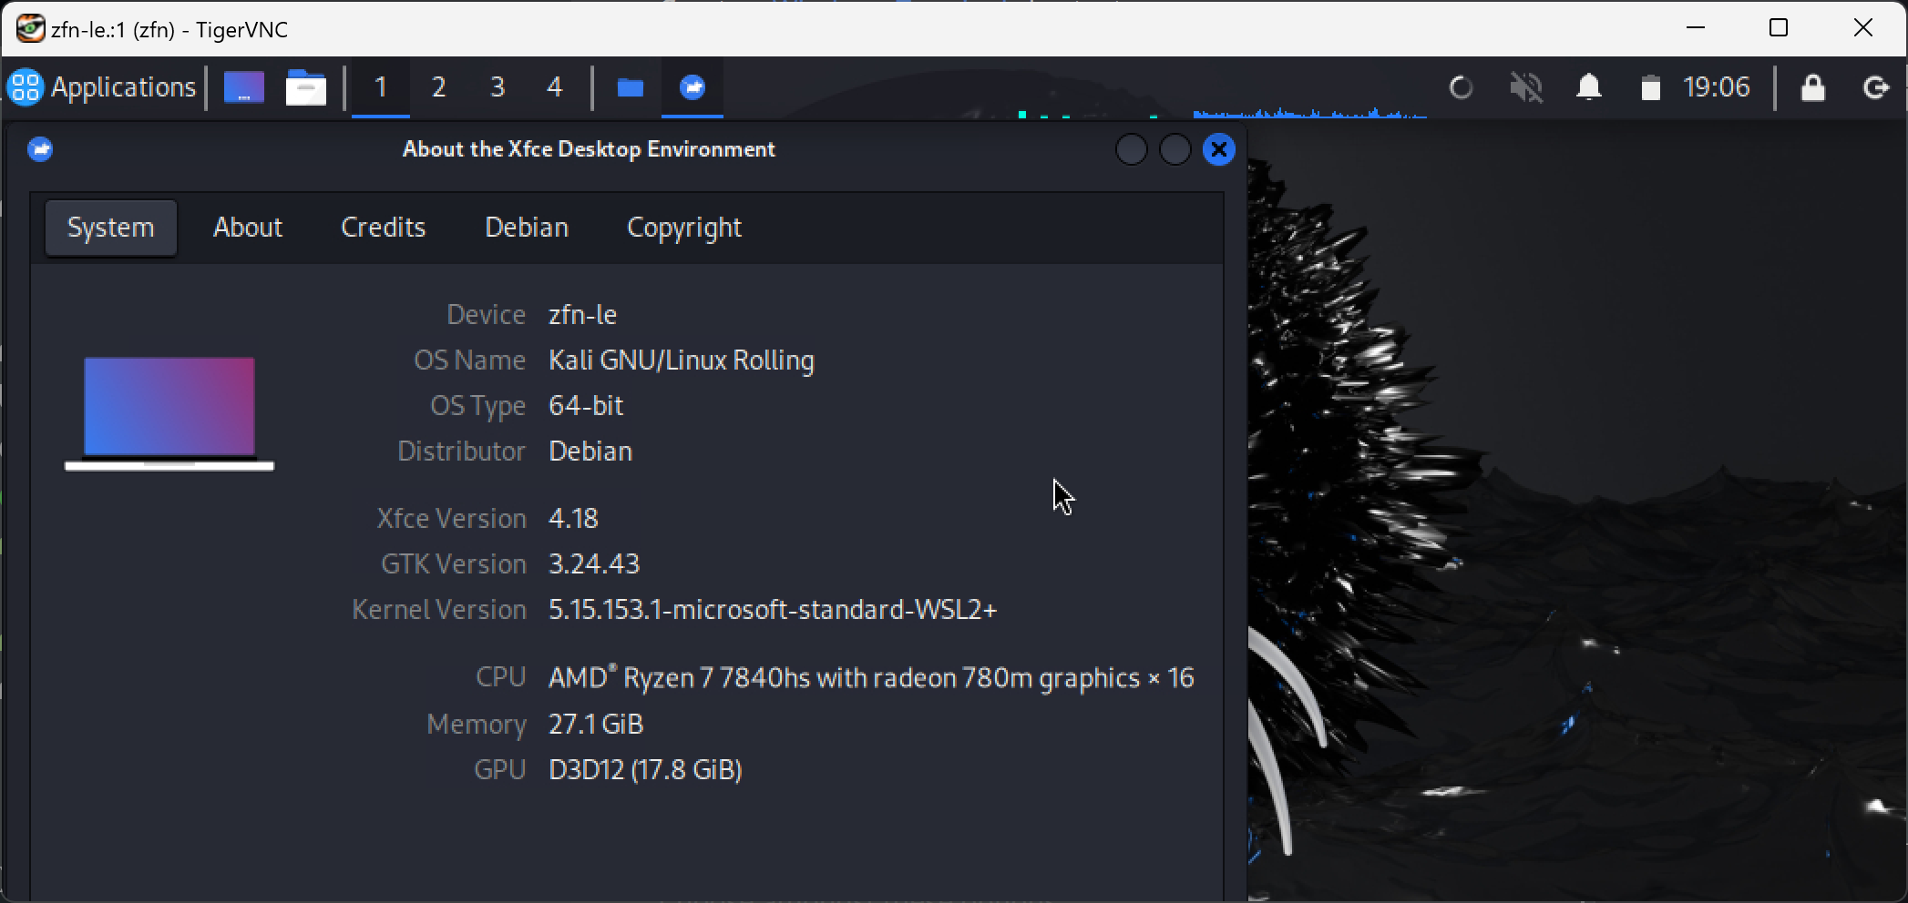Open the 19:06 clock in panel

coord(1717,87)
